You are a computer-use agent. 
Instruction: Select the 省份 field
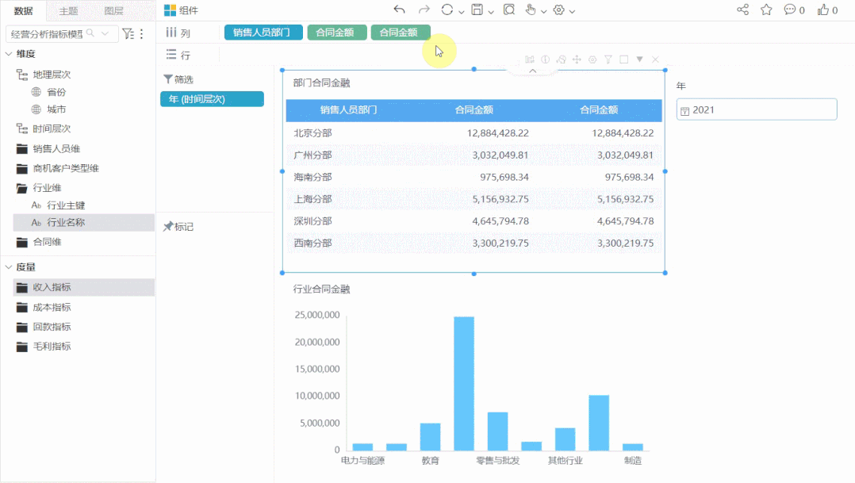(56, 92)
